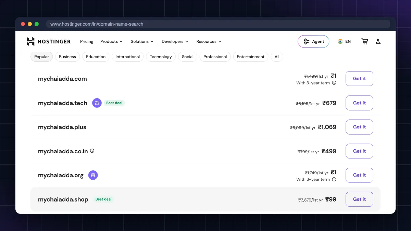Select the Technology category filter
This screenshot has height=231, width=411.
(161, 57)
